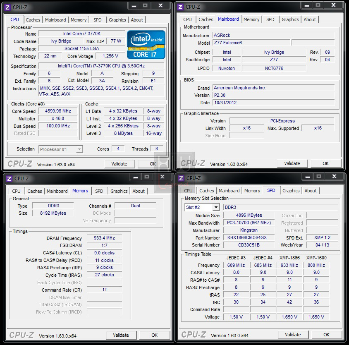
Task: Open the Processor #1 selection dropdown
Action: click(61, 149)
